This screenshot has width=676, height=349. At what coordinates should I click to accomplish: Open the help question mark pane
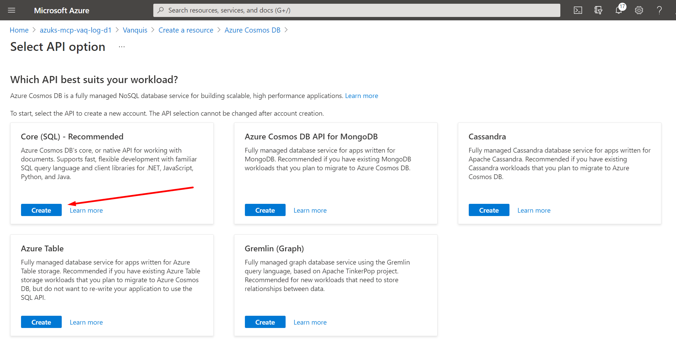click(x=659, y=10)
